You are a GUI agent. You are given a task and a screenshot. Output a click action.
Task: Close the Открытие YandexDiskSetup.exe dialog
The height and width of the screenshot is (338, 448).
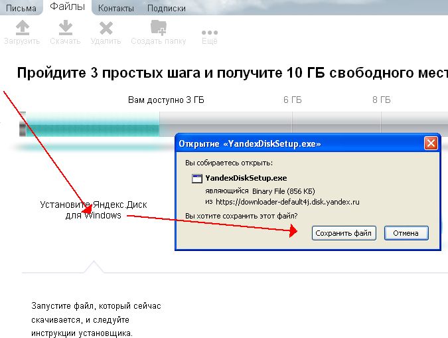pos(431,143)
